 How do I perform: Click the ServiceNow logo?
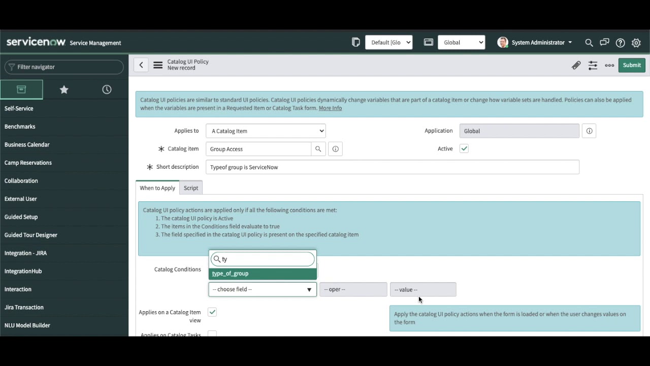pyautogui.click(x=36, y=42)
